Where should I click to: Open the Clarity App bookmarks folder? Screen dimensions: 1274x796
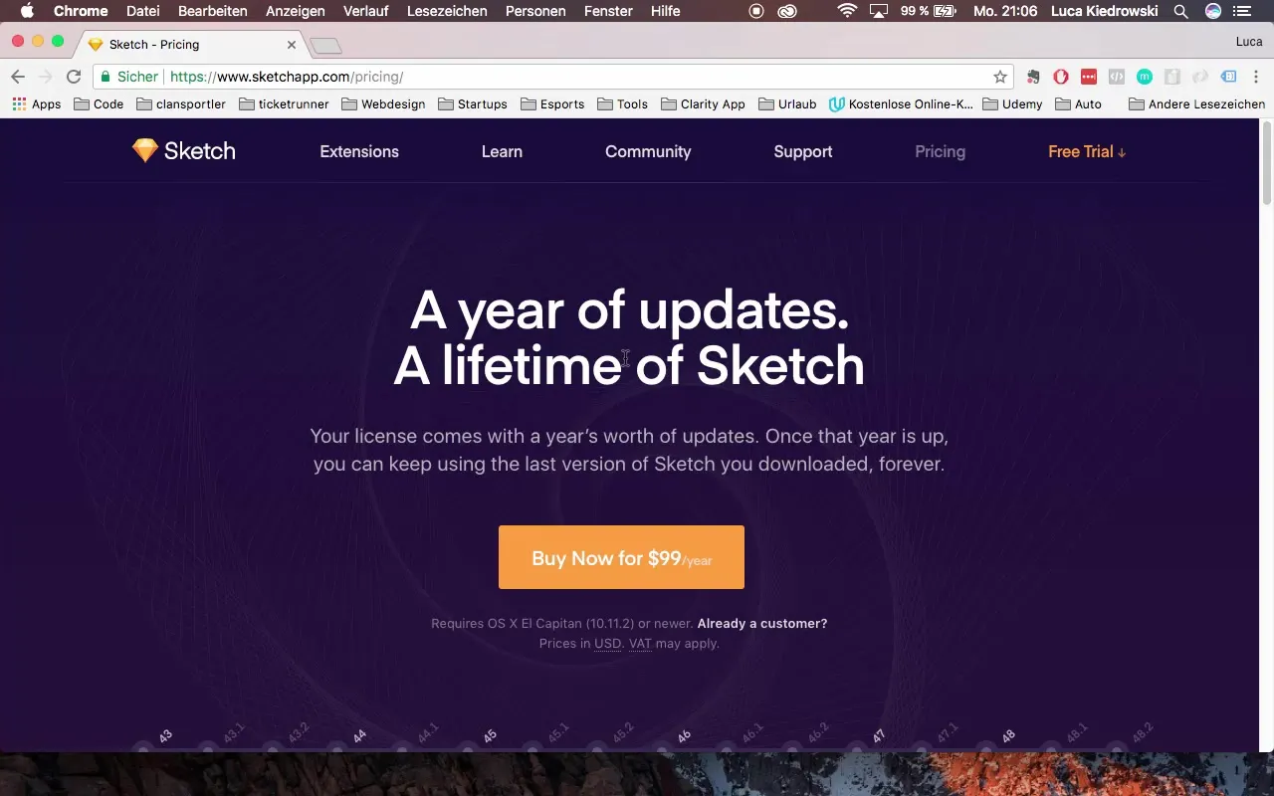pos(704,103)
